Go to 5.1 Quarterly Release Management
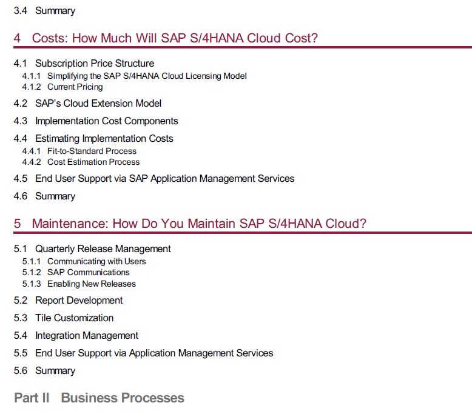The width and height of the screenshot is (472, 420). 92,249
